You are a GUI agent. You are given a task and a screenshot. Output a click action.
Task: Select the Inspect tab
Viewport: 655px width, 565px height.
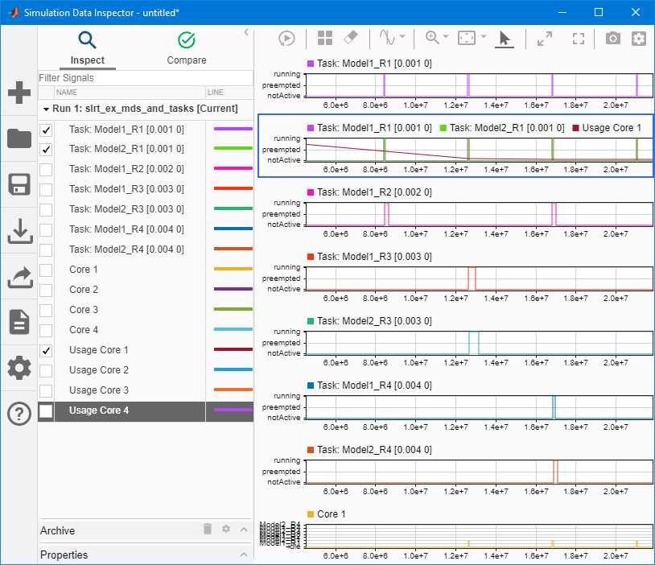point(87,48)
